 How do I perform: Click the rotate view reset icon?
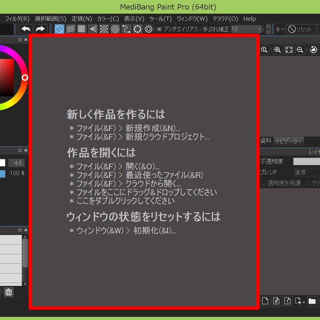(x=314, y=50)
